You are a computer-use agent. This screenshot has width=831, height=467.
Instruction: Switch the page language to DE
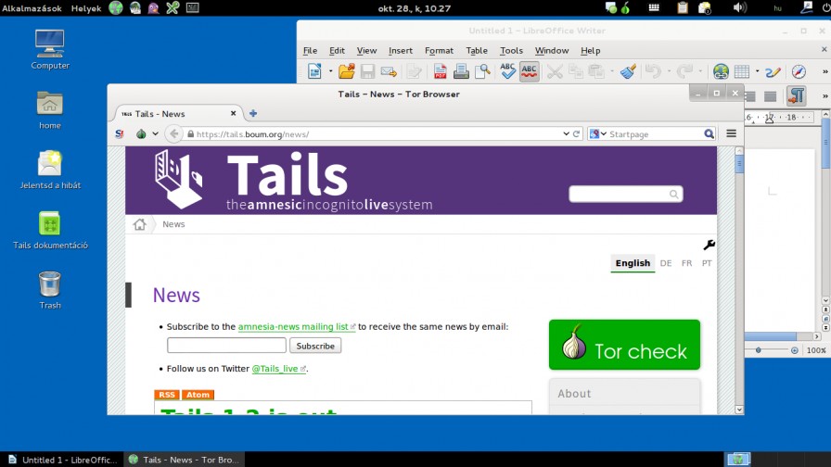(666, 263)
